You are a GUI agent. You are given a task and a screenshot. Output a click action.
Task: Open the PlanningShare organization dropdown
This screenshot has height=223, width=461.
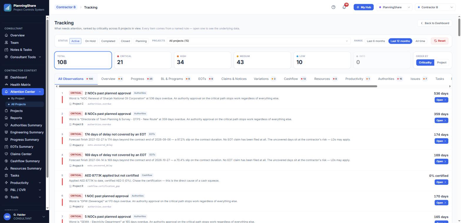pos(395,7)
